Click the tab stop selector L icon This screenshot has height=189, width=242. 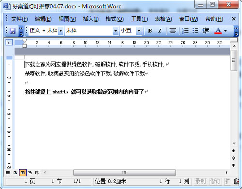coord(9,43)
